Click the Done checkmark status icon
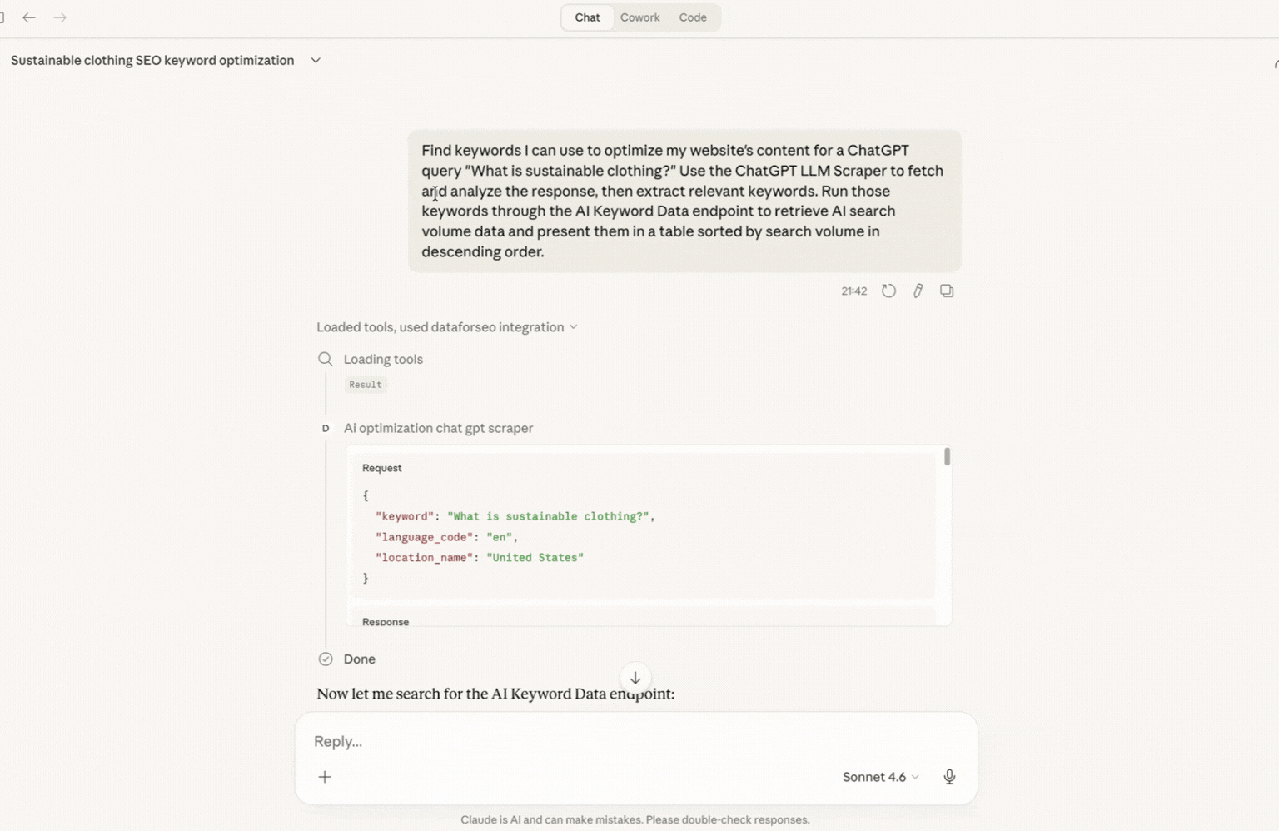 (326, 659)
